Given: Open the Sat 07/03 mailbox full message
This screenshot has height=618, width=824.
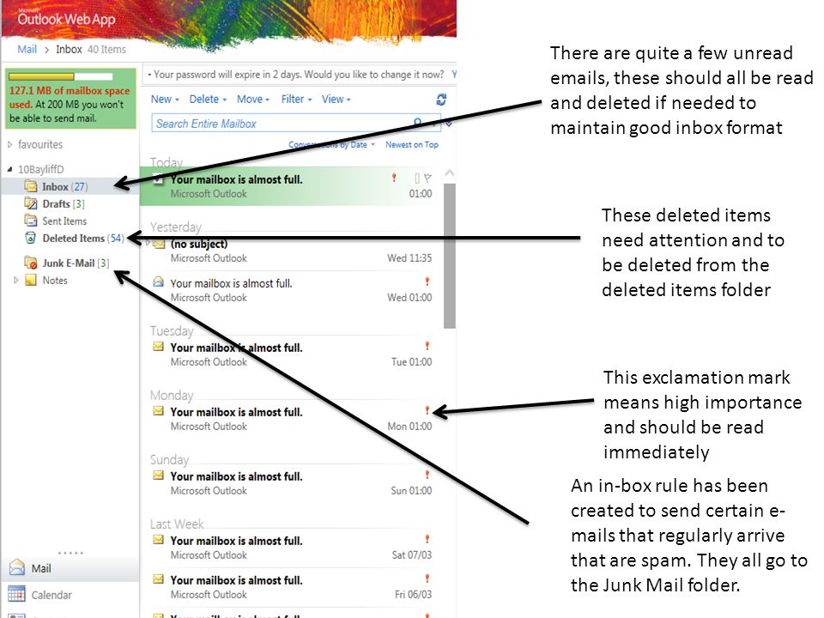Looking at the screenshot, I should click(x=291, y=548).
